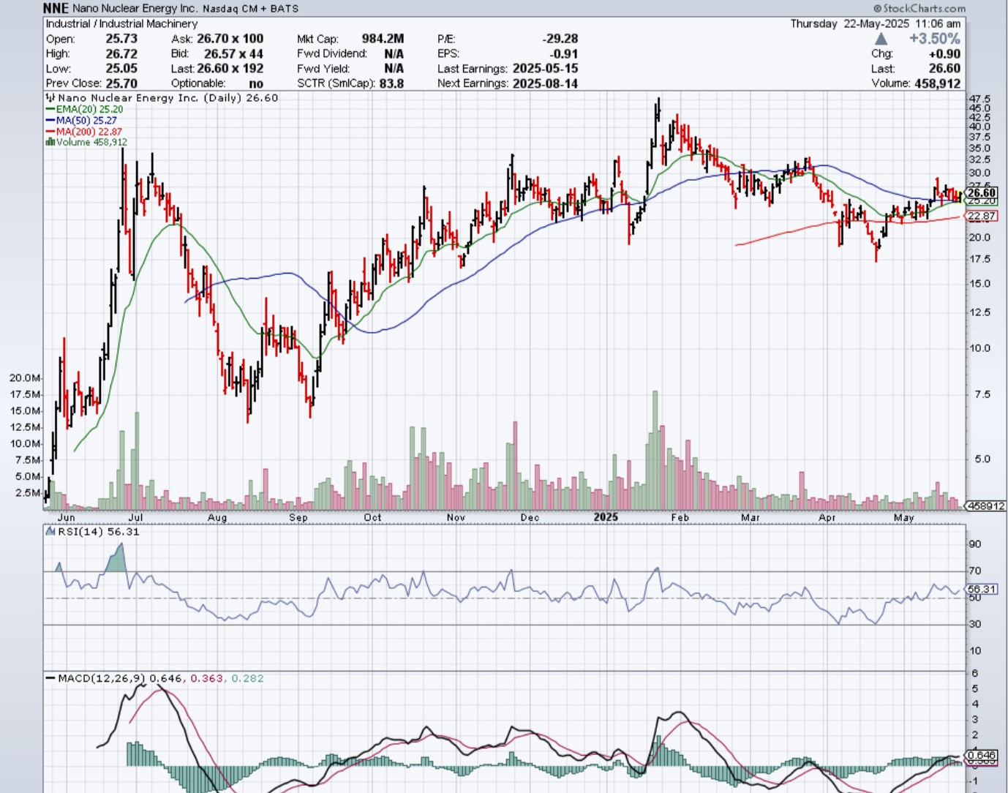This screenshot has height=793, width=1008.
Task: Click the MA(50) 25.27 legend entry
Action: [x=81, y=120]
